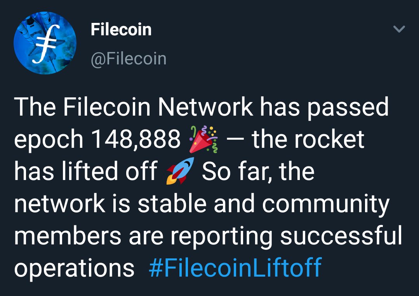This screenshot has width=419, height=296.
Task: Click the phrase "The Filecoin Network"
Action: (x=133, y=107)
